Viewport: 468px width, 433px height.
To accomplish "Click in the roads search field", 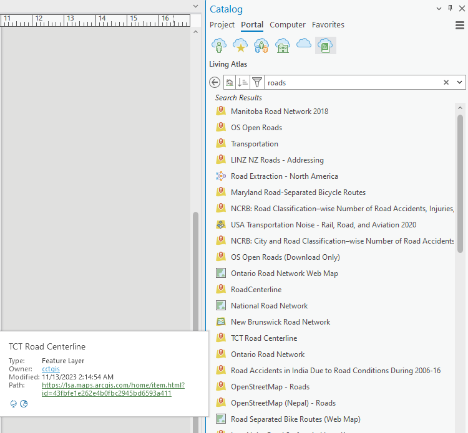I will click(352, 82).
